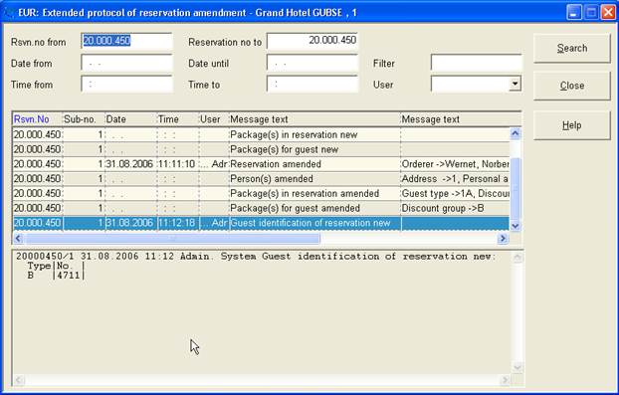Click the time cell 11:12:18
Screen dimensions: 619x395
[x=177, y=223]
